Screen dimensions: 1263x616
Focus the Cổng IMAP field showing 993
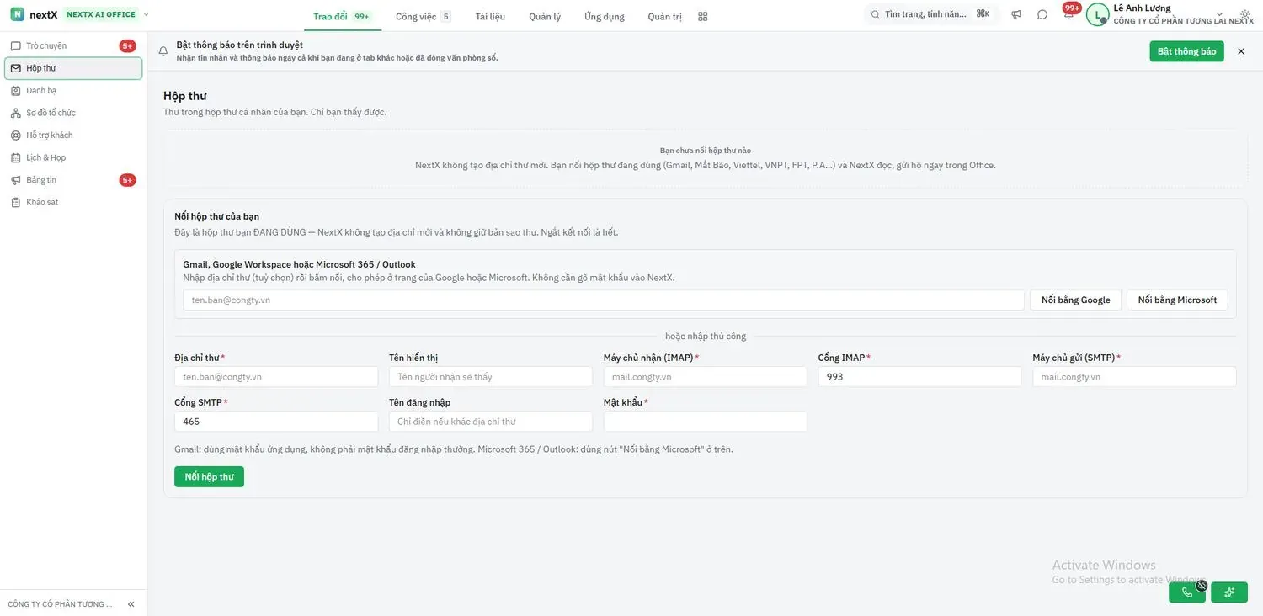click(920, 377)
